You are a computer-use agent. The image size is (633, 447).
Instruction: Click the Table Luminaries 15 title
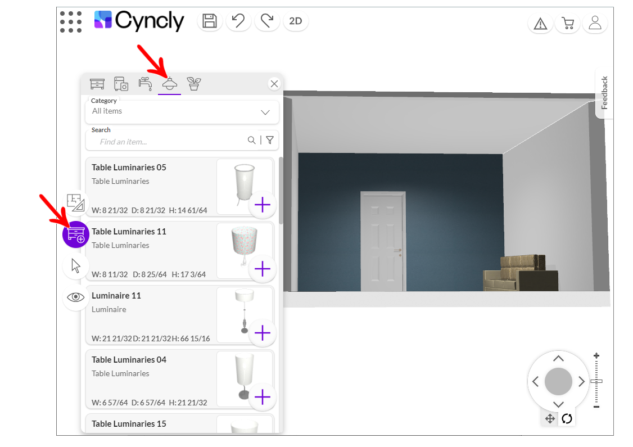129,424
